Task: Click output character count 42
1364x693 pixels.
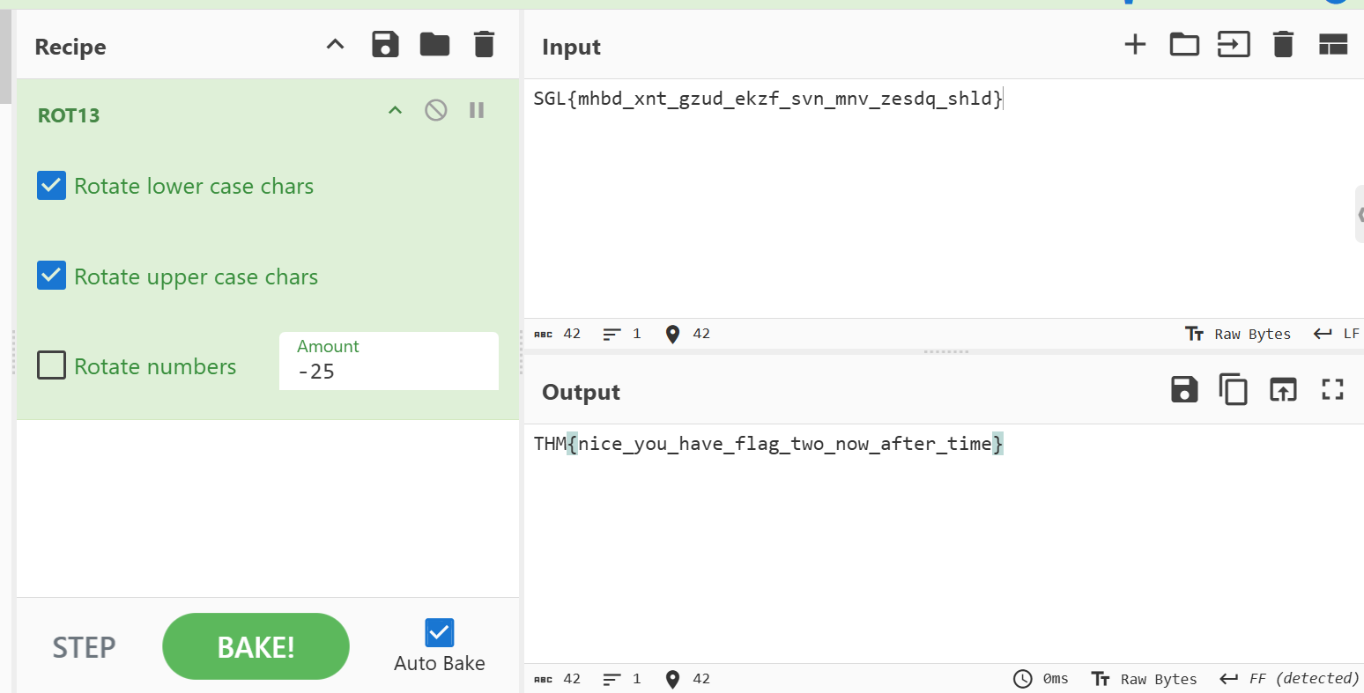Action: coord(558,679)
